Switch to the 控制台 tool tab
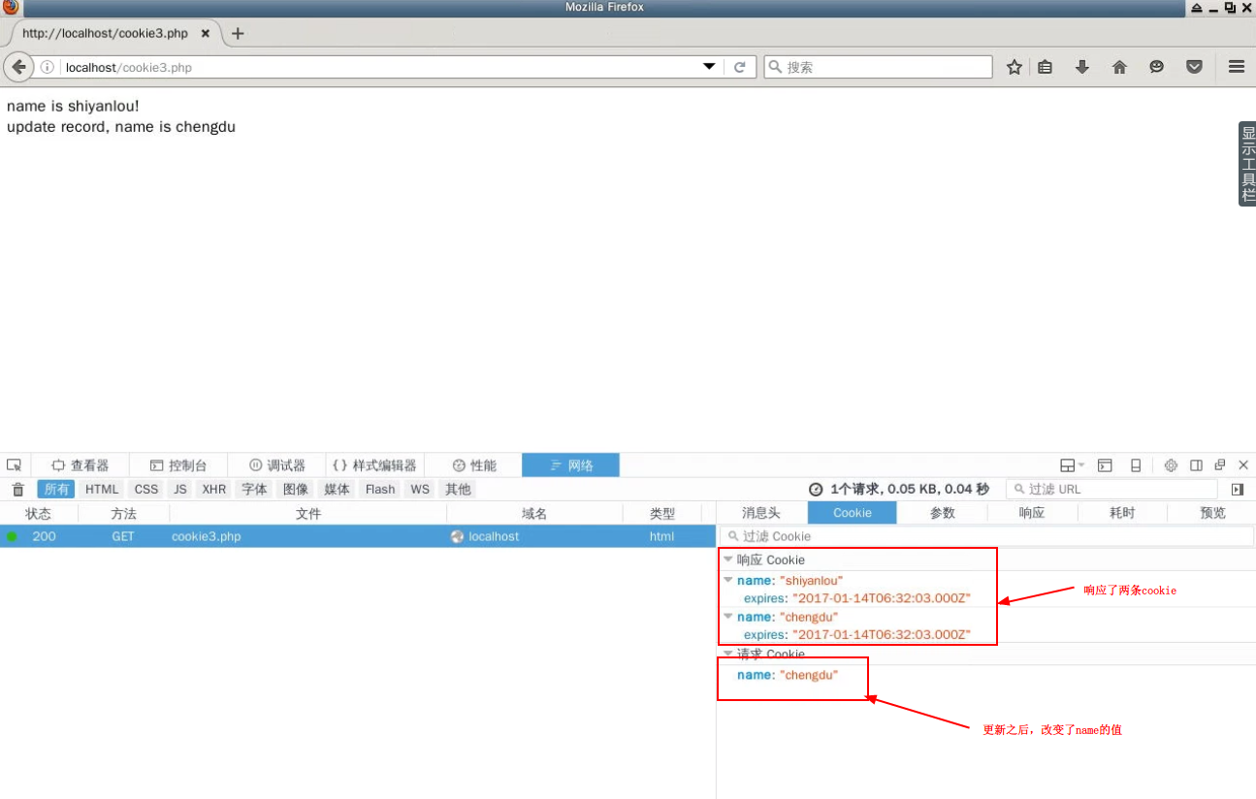Image resolution: width=1256 pixels, height=799 pixels. click(x=178, y=465)
